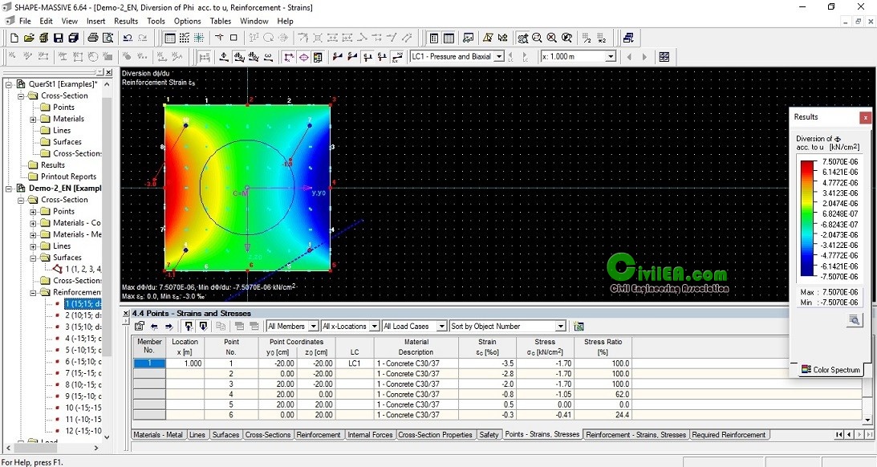The image size is (877, 467).
Task: Toggle the color table display button
Action: pyautogui.click(x=318, y=57)
